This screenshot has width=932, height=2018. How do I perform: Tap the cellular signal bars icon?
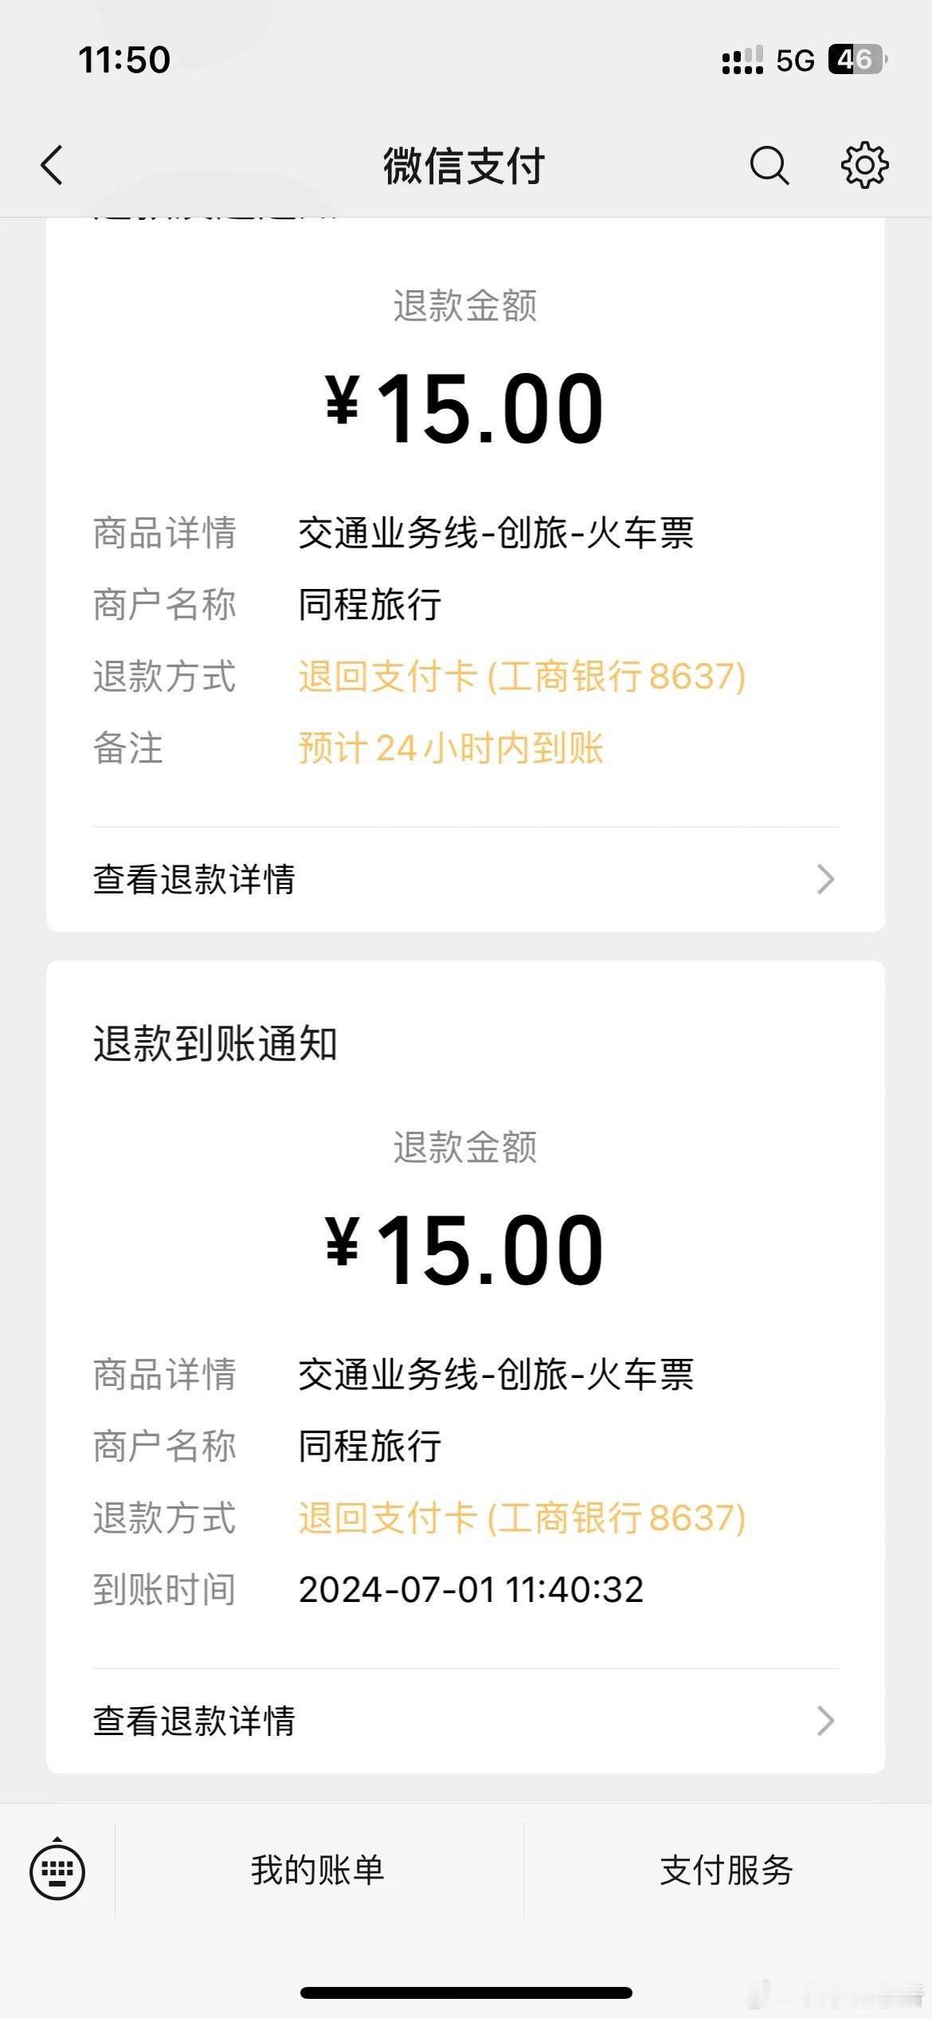click(742, 61)
